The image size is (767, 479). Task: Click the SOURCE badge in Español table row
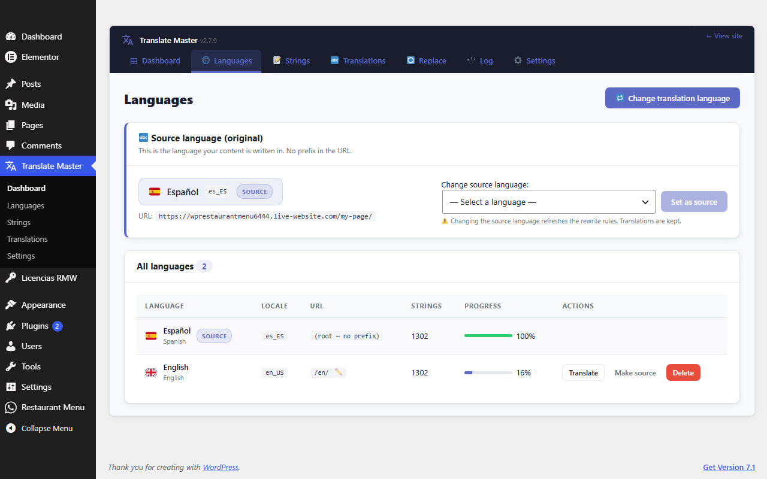click(x=214, y=336)
